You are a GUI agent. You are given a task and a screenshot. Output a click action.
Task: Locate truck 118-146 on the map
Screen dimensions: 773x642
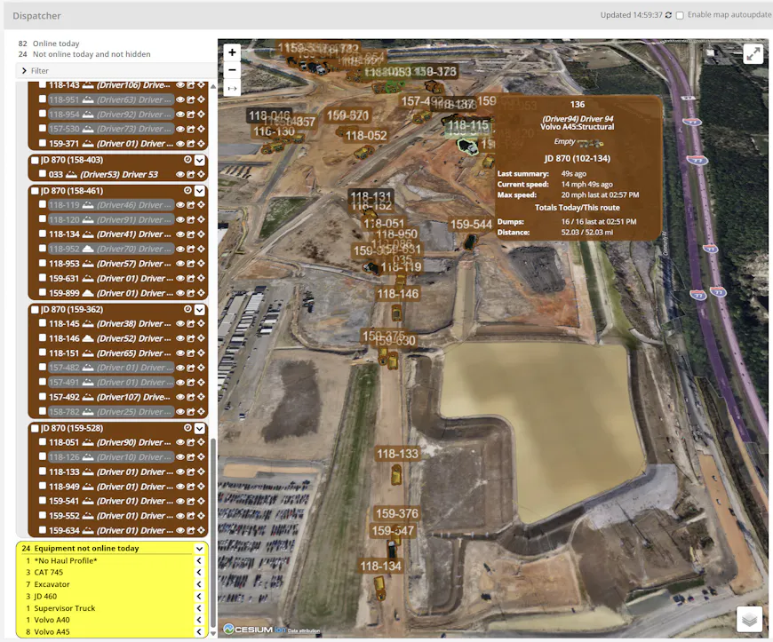coord(201,338)
